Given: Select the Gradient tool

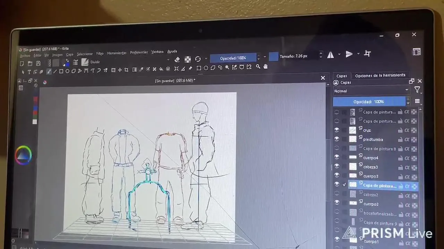Looking at the screenshot, I should pos(135,70).
